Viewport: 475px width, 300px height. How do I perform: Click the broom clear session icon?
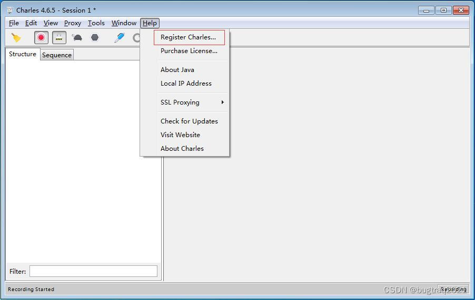pos(16,38)
